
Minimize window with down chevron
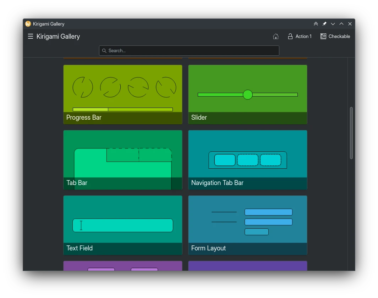pyautogui.click(x=333, y=24)
